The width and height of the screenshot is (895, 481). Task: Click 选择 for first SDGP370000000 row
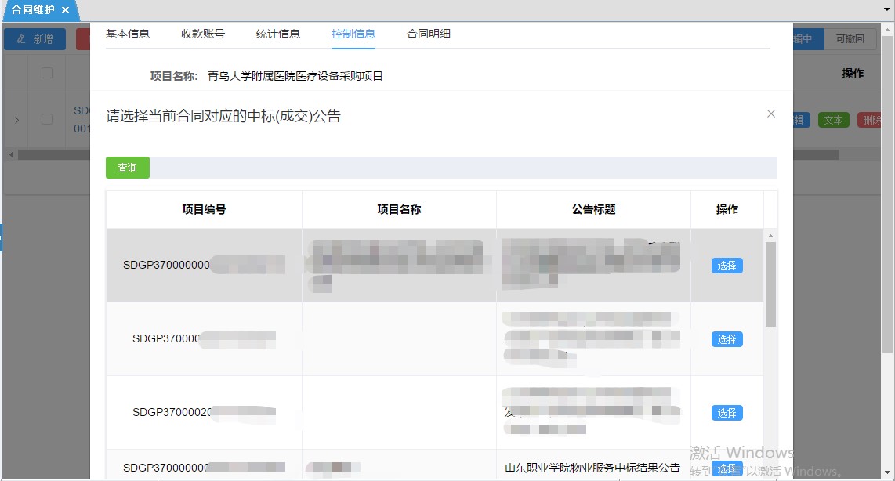pos(727,266)
